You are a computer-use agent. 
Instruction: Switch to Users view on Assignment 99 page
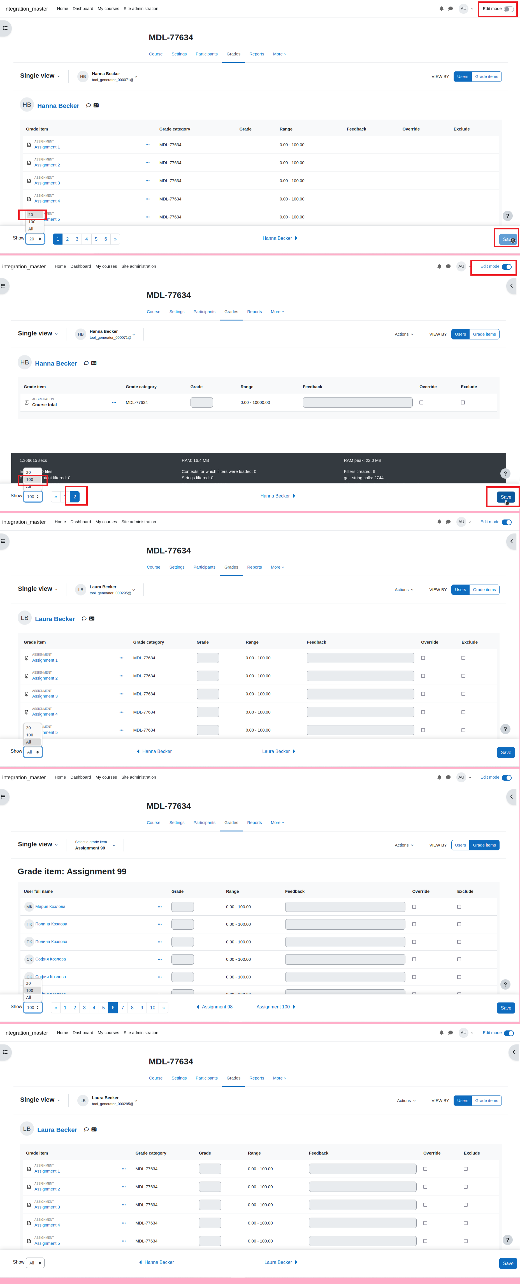(x=460, y=845)
